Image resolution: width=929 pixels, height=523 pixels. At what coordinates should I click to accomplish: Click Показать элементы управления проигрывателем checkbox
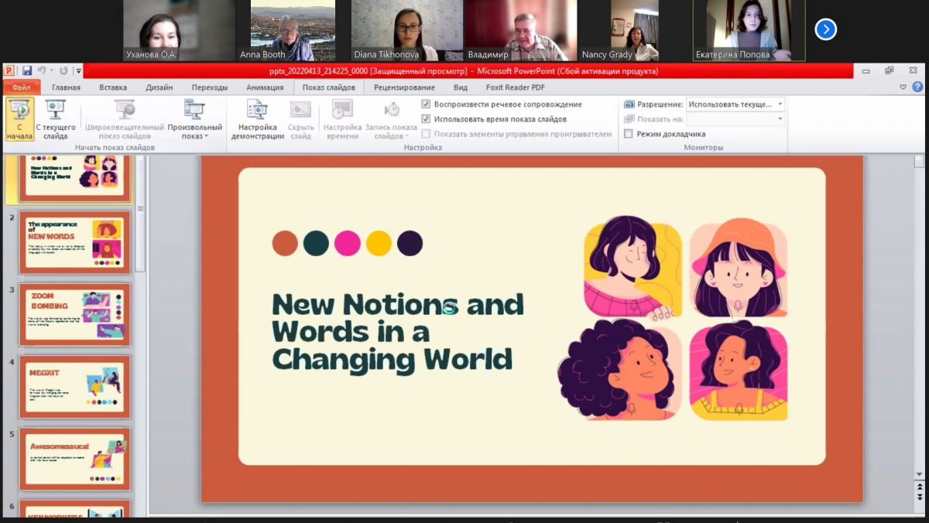coord(426,134)
